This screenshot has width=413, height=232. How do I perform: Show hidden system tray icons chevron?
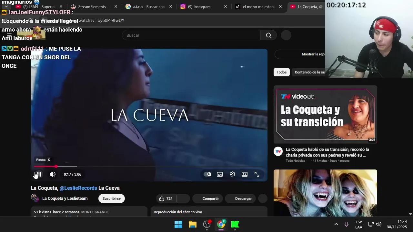336,224
